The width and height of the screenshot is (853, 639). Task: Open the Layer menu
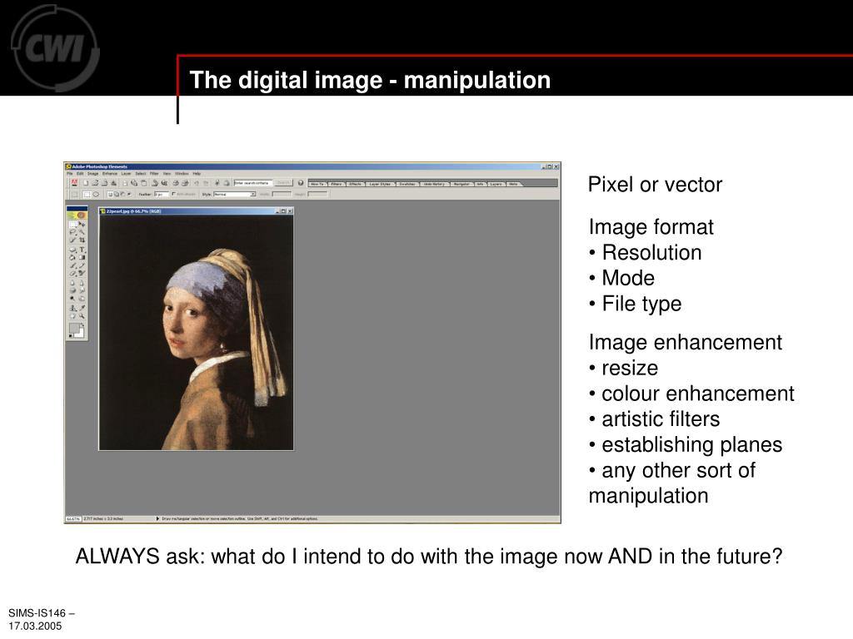point(127,173)
